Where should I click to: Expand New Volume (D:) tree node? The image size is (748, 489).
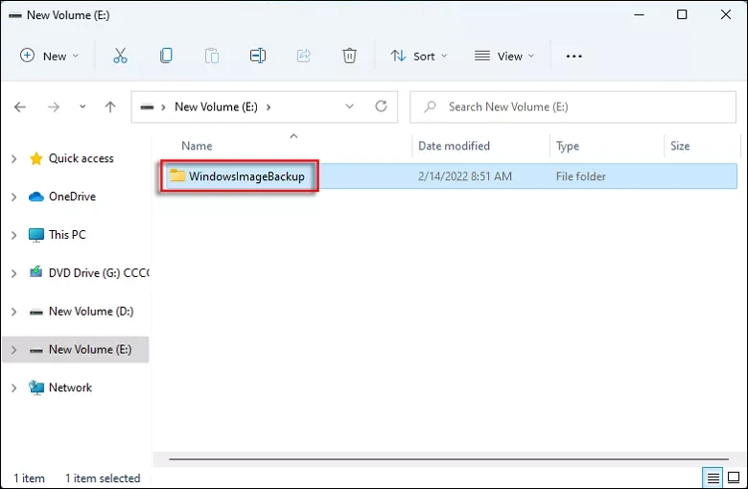[x=13, y=312]
